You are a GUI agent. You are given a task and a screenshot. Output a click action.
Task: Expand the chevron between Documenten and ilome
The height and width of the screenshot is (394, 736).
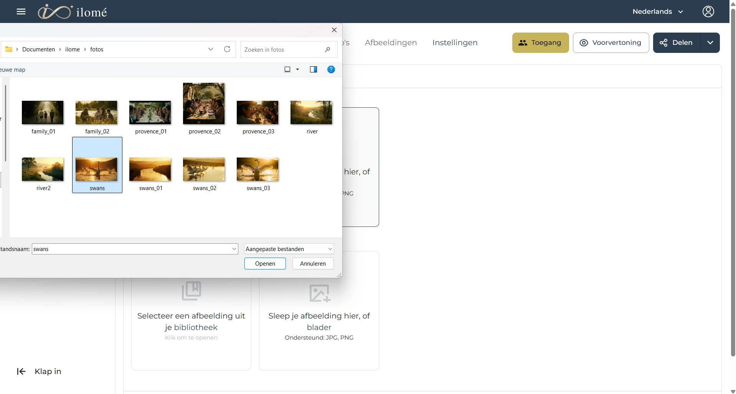(60, 49)
